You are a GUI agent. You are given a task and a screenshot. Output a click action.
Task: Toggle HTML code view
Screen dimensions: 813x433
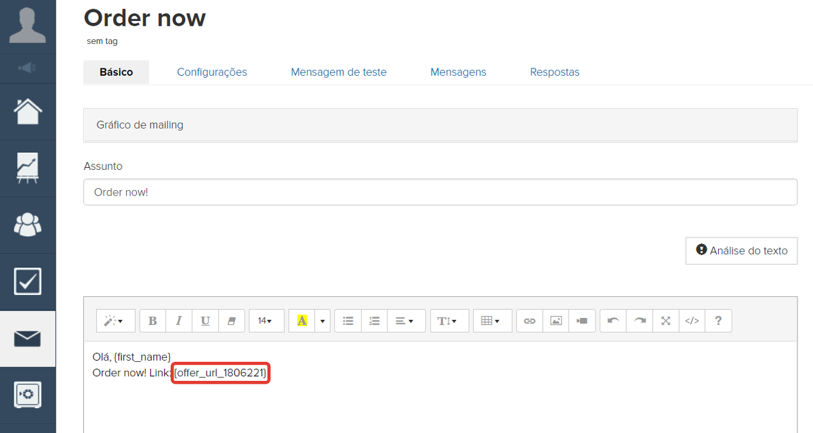pos(692,321)
